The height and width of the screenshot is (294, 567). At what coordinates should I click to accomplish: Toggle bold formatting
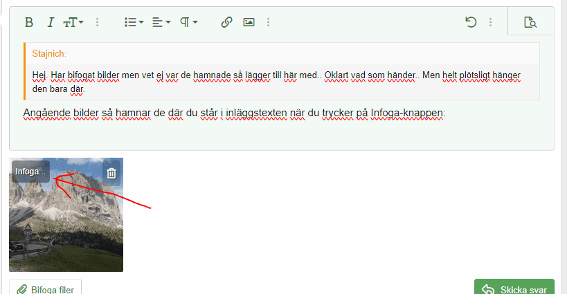coord(29,22)
